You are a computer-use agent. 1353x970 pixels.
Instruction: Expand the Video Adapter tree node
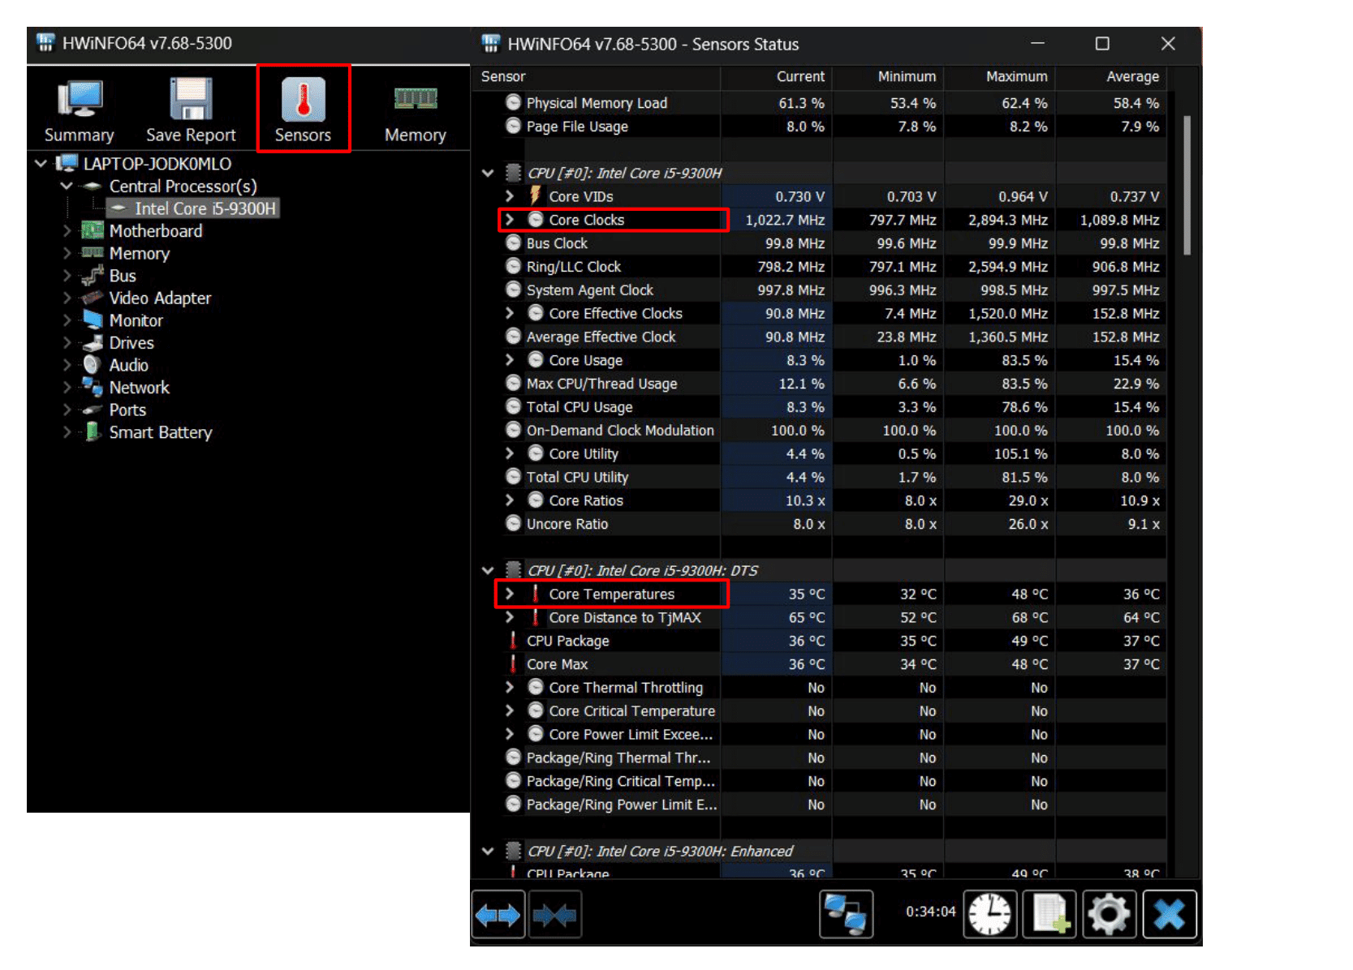click(x=67, y=298)
